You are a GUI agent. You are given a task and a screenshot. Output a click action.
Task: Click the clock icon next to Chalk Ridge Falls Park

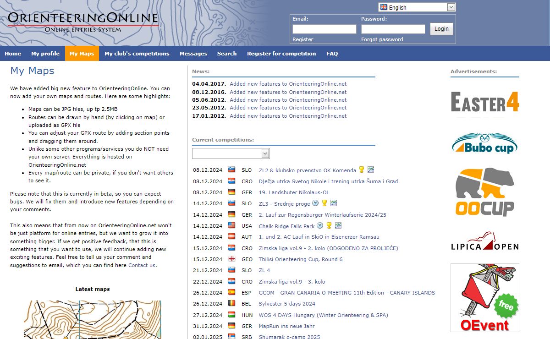coord(320,225)
